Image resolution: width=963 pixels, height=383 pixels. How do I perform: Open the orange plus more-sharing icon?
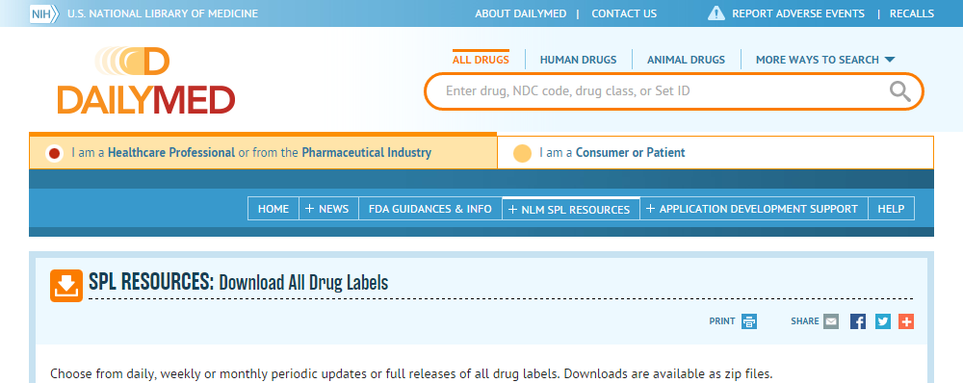pos(906,321)
